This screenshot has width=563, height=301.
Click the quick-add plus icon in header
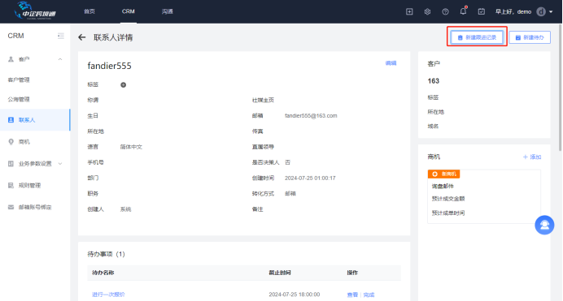(409, 12)
